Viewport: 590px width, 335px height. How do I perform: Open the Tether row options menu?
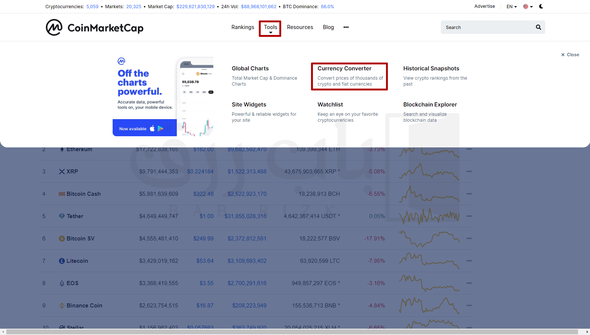pyautogui.click(x=469, y=216)
